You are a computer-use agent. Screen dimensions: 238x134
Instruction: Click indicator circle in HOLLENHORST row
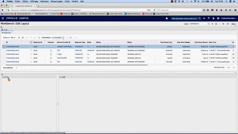[51, 58]
